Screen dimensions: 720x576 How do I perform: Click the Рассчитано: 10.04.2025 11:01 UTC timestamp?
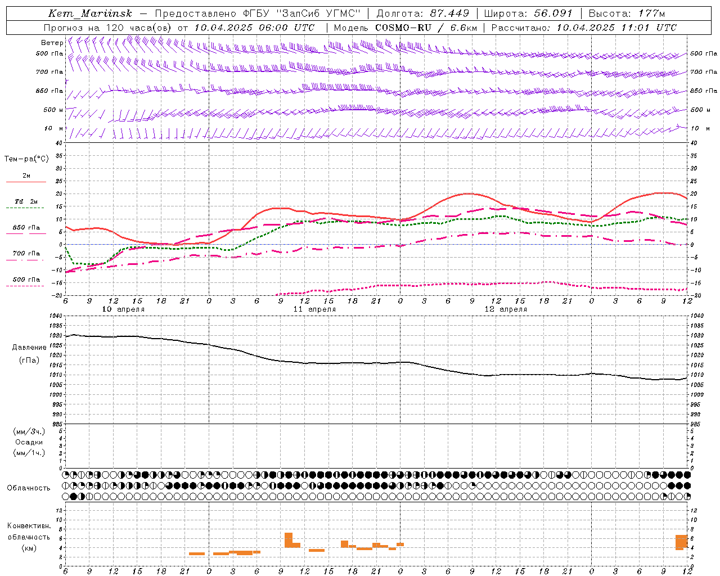click(x=584, y=28)
